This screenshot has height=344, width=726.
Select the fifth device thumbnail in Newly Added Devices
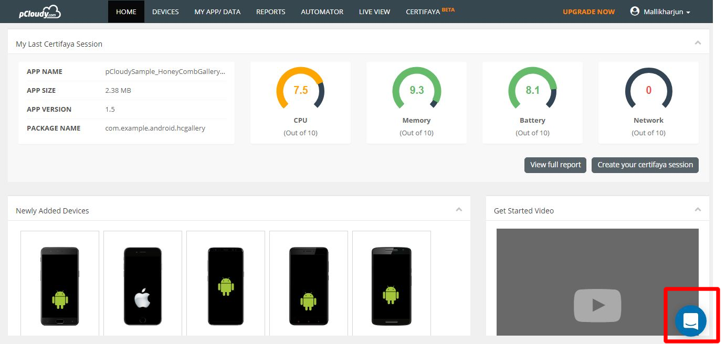(x=392, y=286)
